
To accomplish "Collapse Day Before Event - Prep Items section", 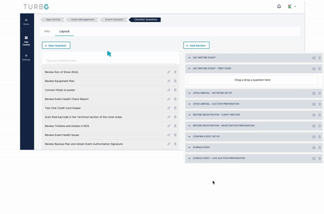I will coord(190,68).
